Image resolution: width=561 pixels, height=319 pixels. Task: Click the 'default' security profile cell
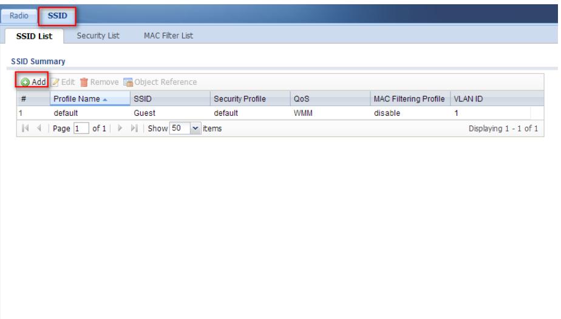pos(250,113)
